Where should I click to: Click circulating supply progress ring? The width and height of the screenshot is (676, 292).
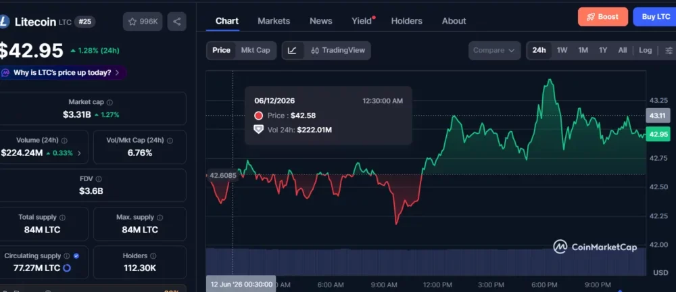click(67, 268)
